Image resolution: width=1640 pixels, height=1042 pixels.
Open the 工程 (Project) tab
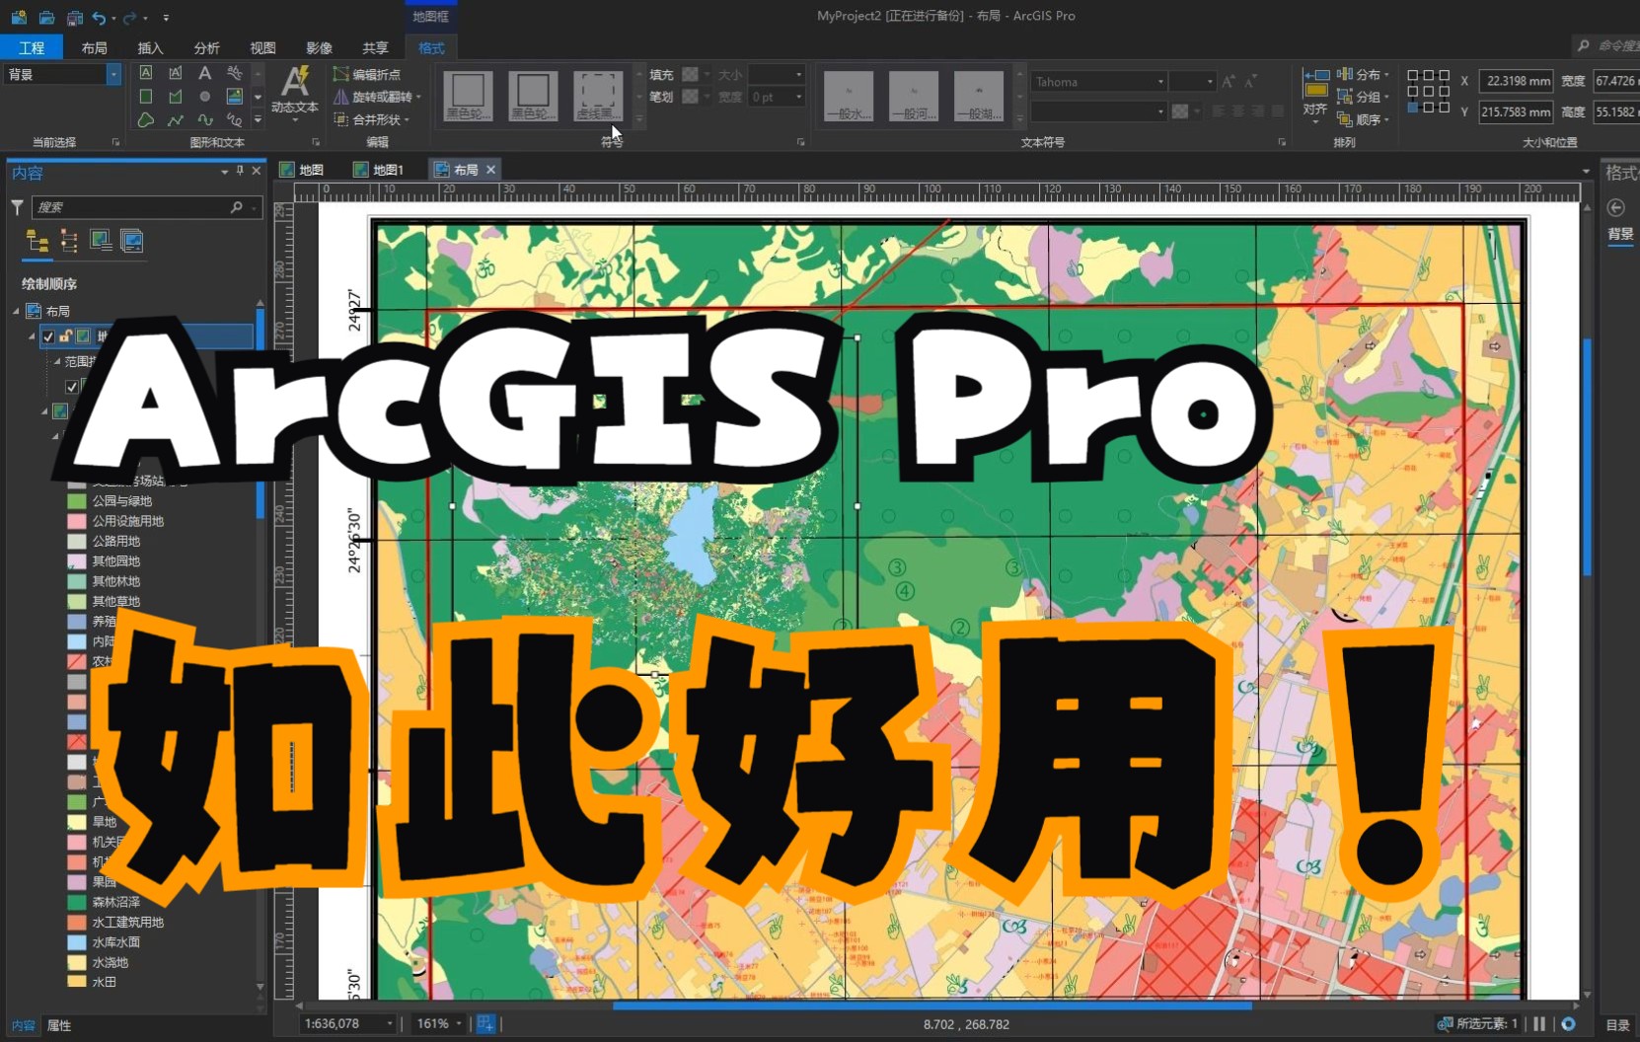point(32,47)
